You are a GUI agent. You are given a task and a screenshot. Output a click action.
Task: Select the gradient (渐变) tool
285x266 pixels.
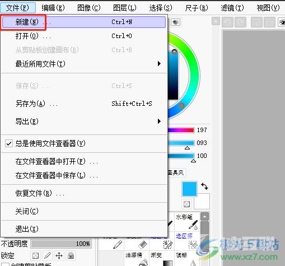coord(161,259)
